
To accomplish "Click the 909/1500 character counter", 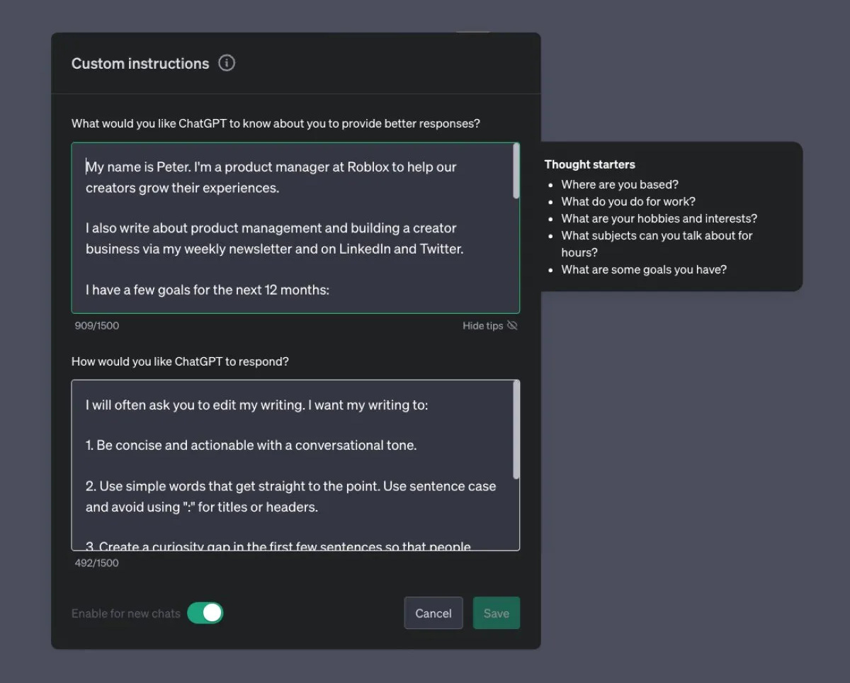I will pos(96,325).
